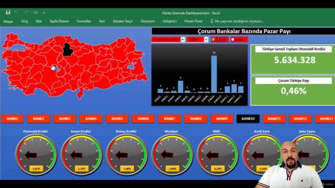Click the 1,35% value on Konut gauge

(82, 169)
